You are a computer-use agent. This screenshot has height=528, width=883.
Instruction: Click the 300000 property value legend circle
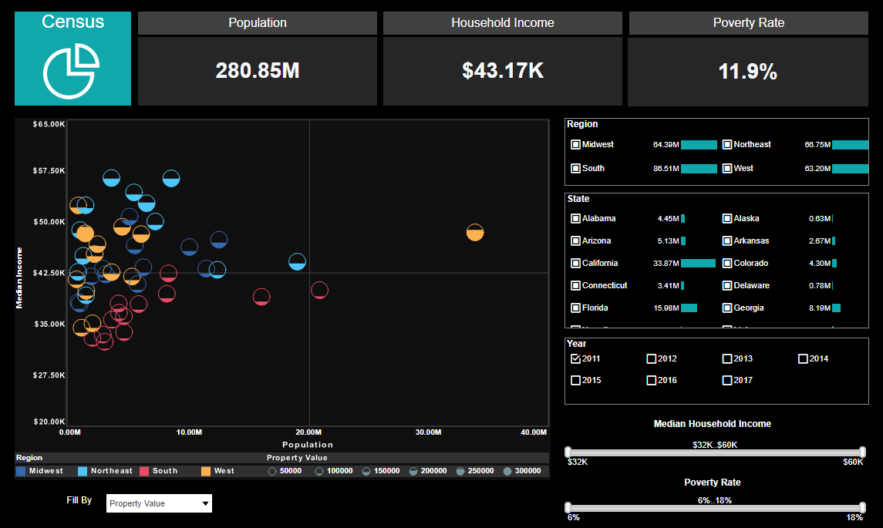(507, 470)
